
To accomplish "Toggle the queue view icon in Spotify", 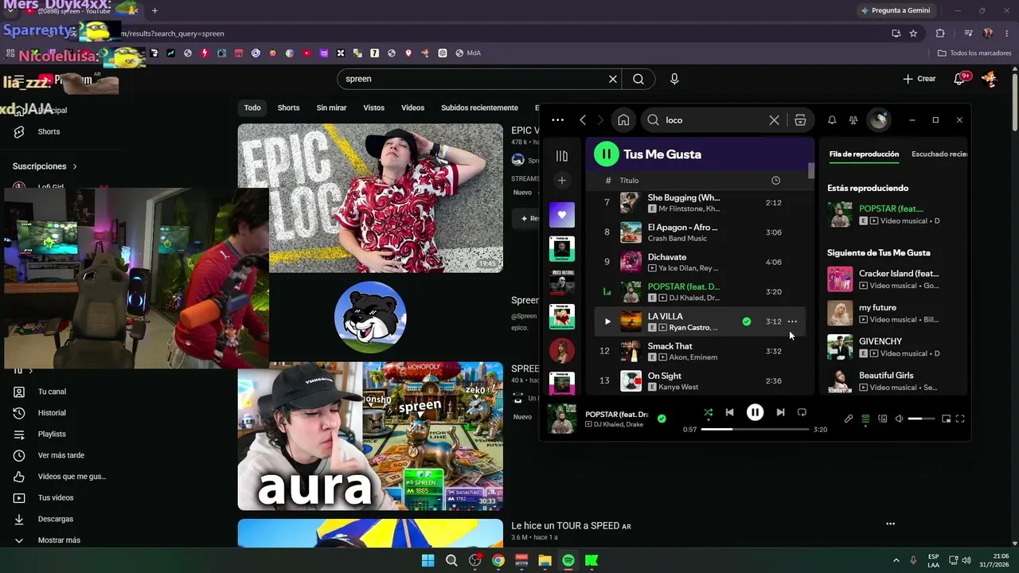I will coord(865,419).
